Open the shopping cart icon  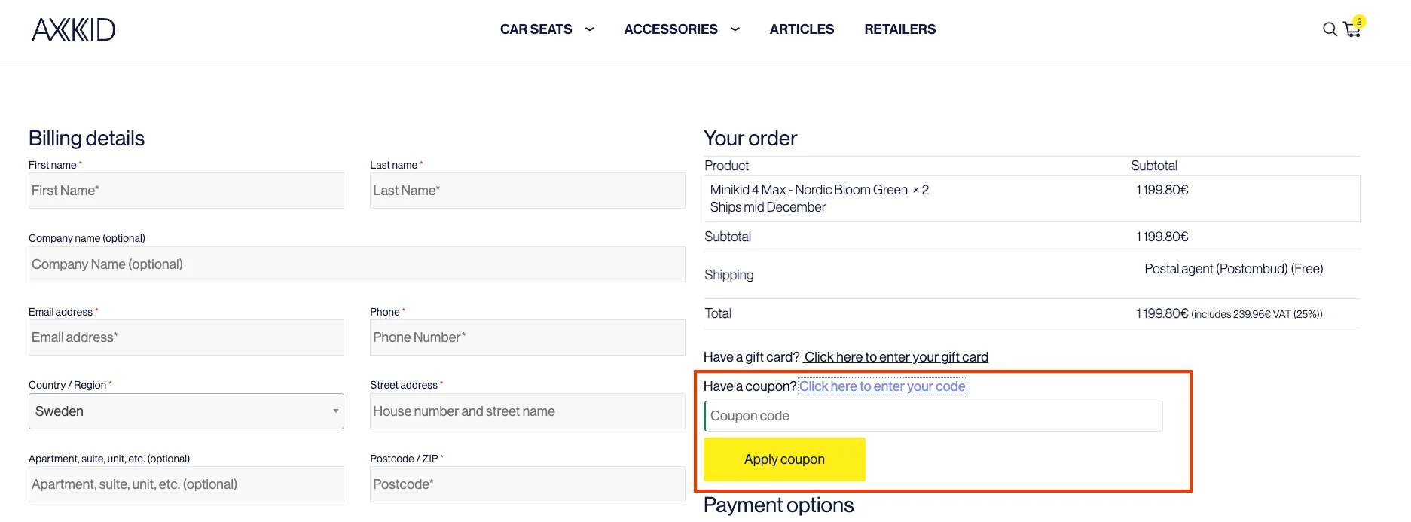click(1352, 29)
